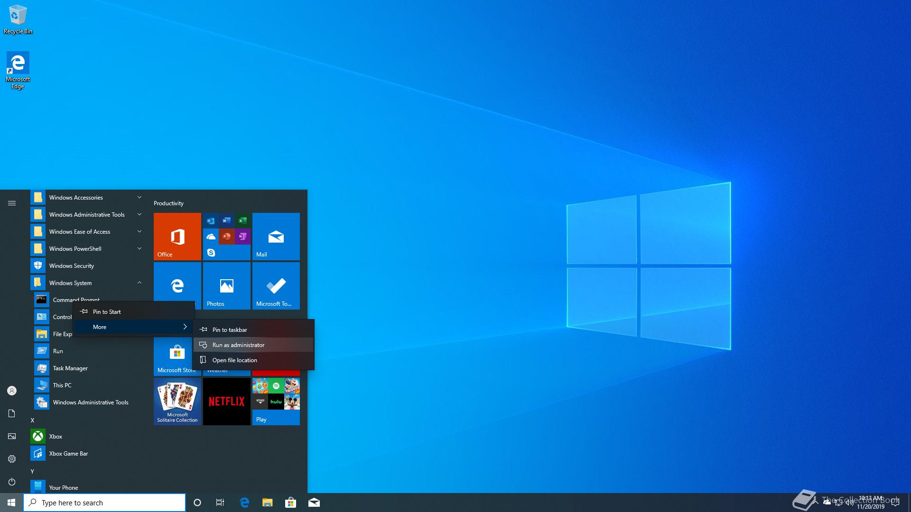Launch the Photos tile

227,286
